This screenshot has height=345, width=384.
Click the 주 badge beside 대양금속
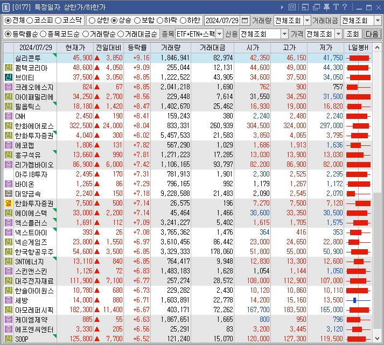coord(8,194)
